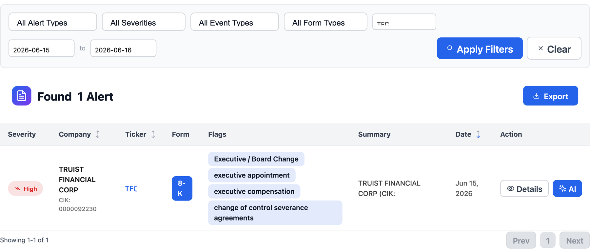Apply the filters

tap(480, 48)
